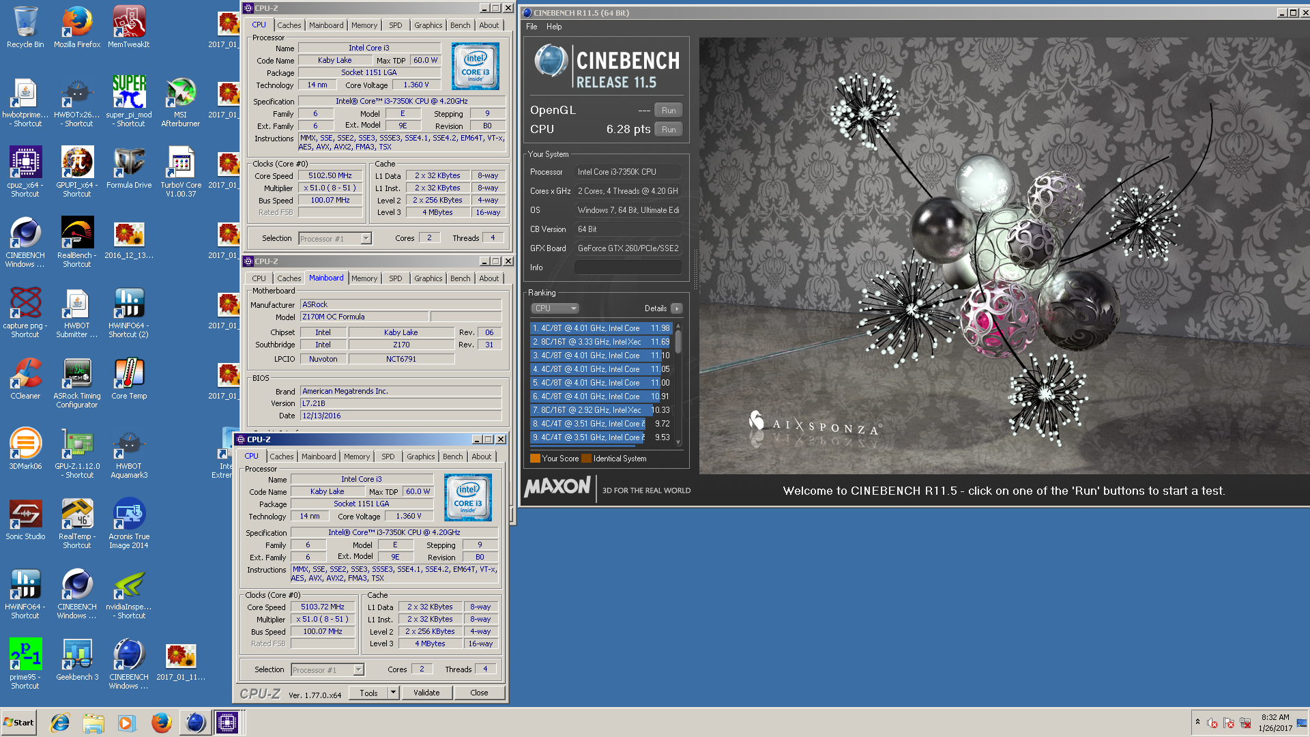Click the Tools button in CPU-Z

coord(368,693)
